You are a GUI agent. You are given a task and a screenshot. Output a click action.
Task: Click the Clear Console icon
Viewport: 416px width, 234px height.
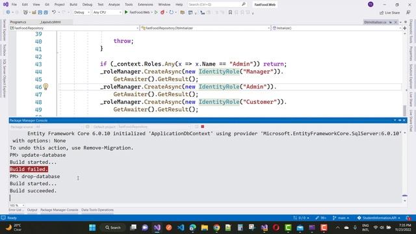tap(196, 127)
